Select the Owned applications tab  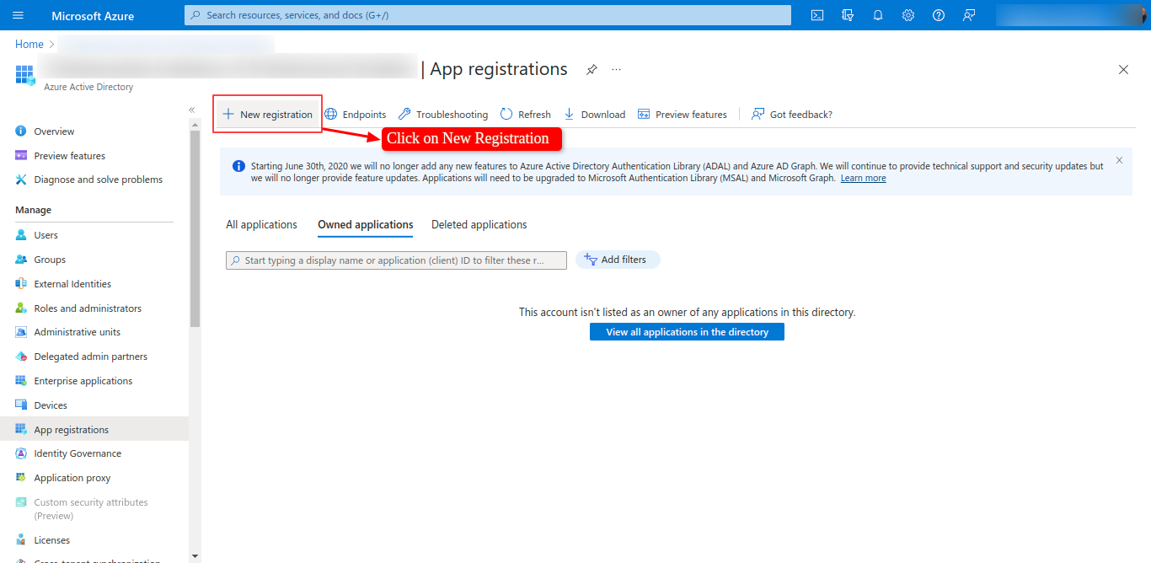coord(366,225)
